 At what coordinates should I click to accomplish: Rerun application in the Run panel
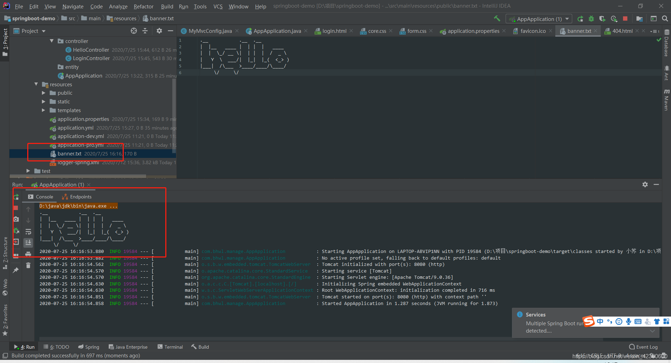[16, 197]
